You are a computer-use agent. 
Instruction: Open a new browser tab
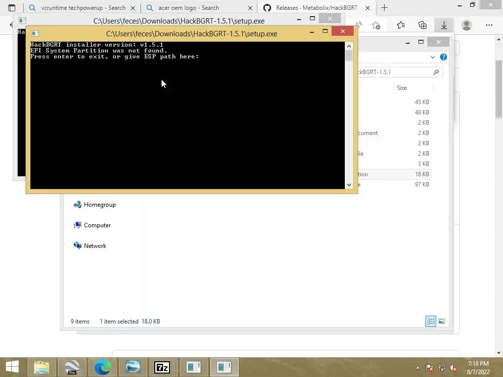tap(384, 8)
